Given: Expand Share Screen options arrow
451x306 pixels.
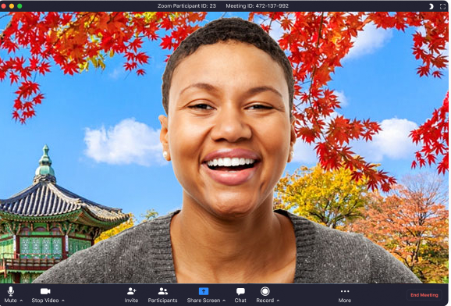Looking at the screenshot, I should click(224, 301).
